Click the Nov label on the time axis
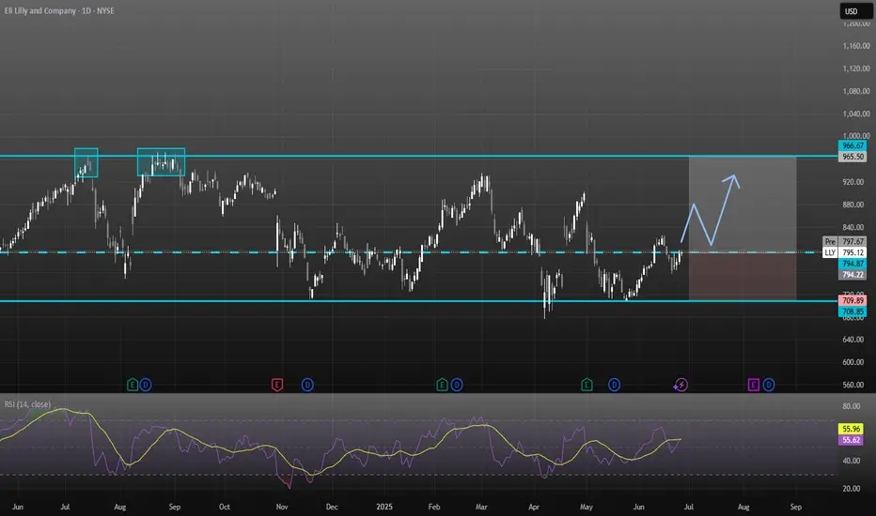This screenshot has height=516, width=876. point(282,507)
